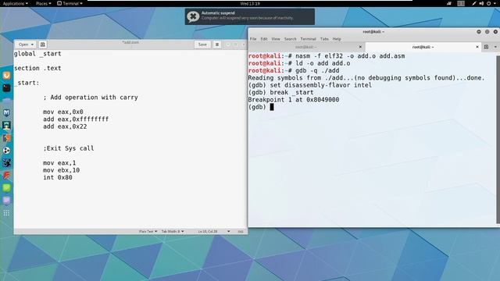Image resolution: width=500 pixels, height=281 pixels.
Task: Open terminal File menu
Action: (253, 39)
